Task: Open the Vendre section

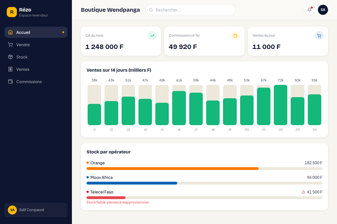Action: coord(36,45)
